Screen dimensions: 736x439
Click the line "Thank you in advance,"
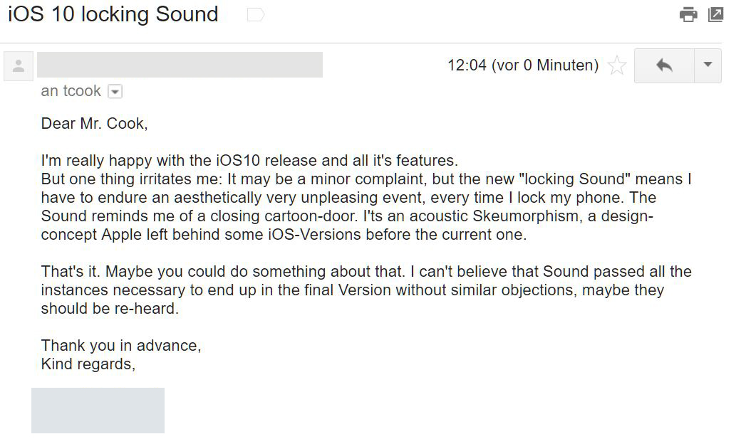click(x=121, y=346)
